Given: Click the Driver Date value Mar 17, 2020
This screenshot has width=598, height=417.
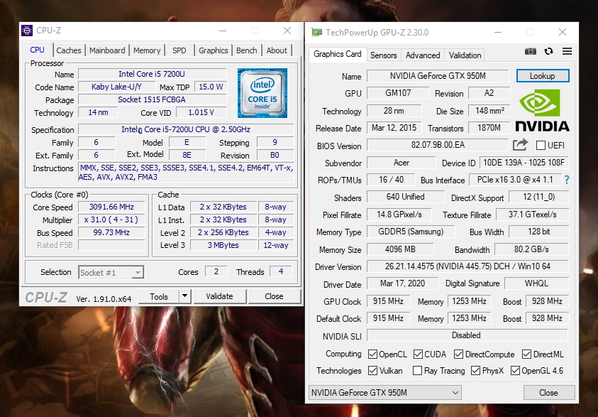Looking at the screenshot, I should point(402,283).
